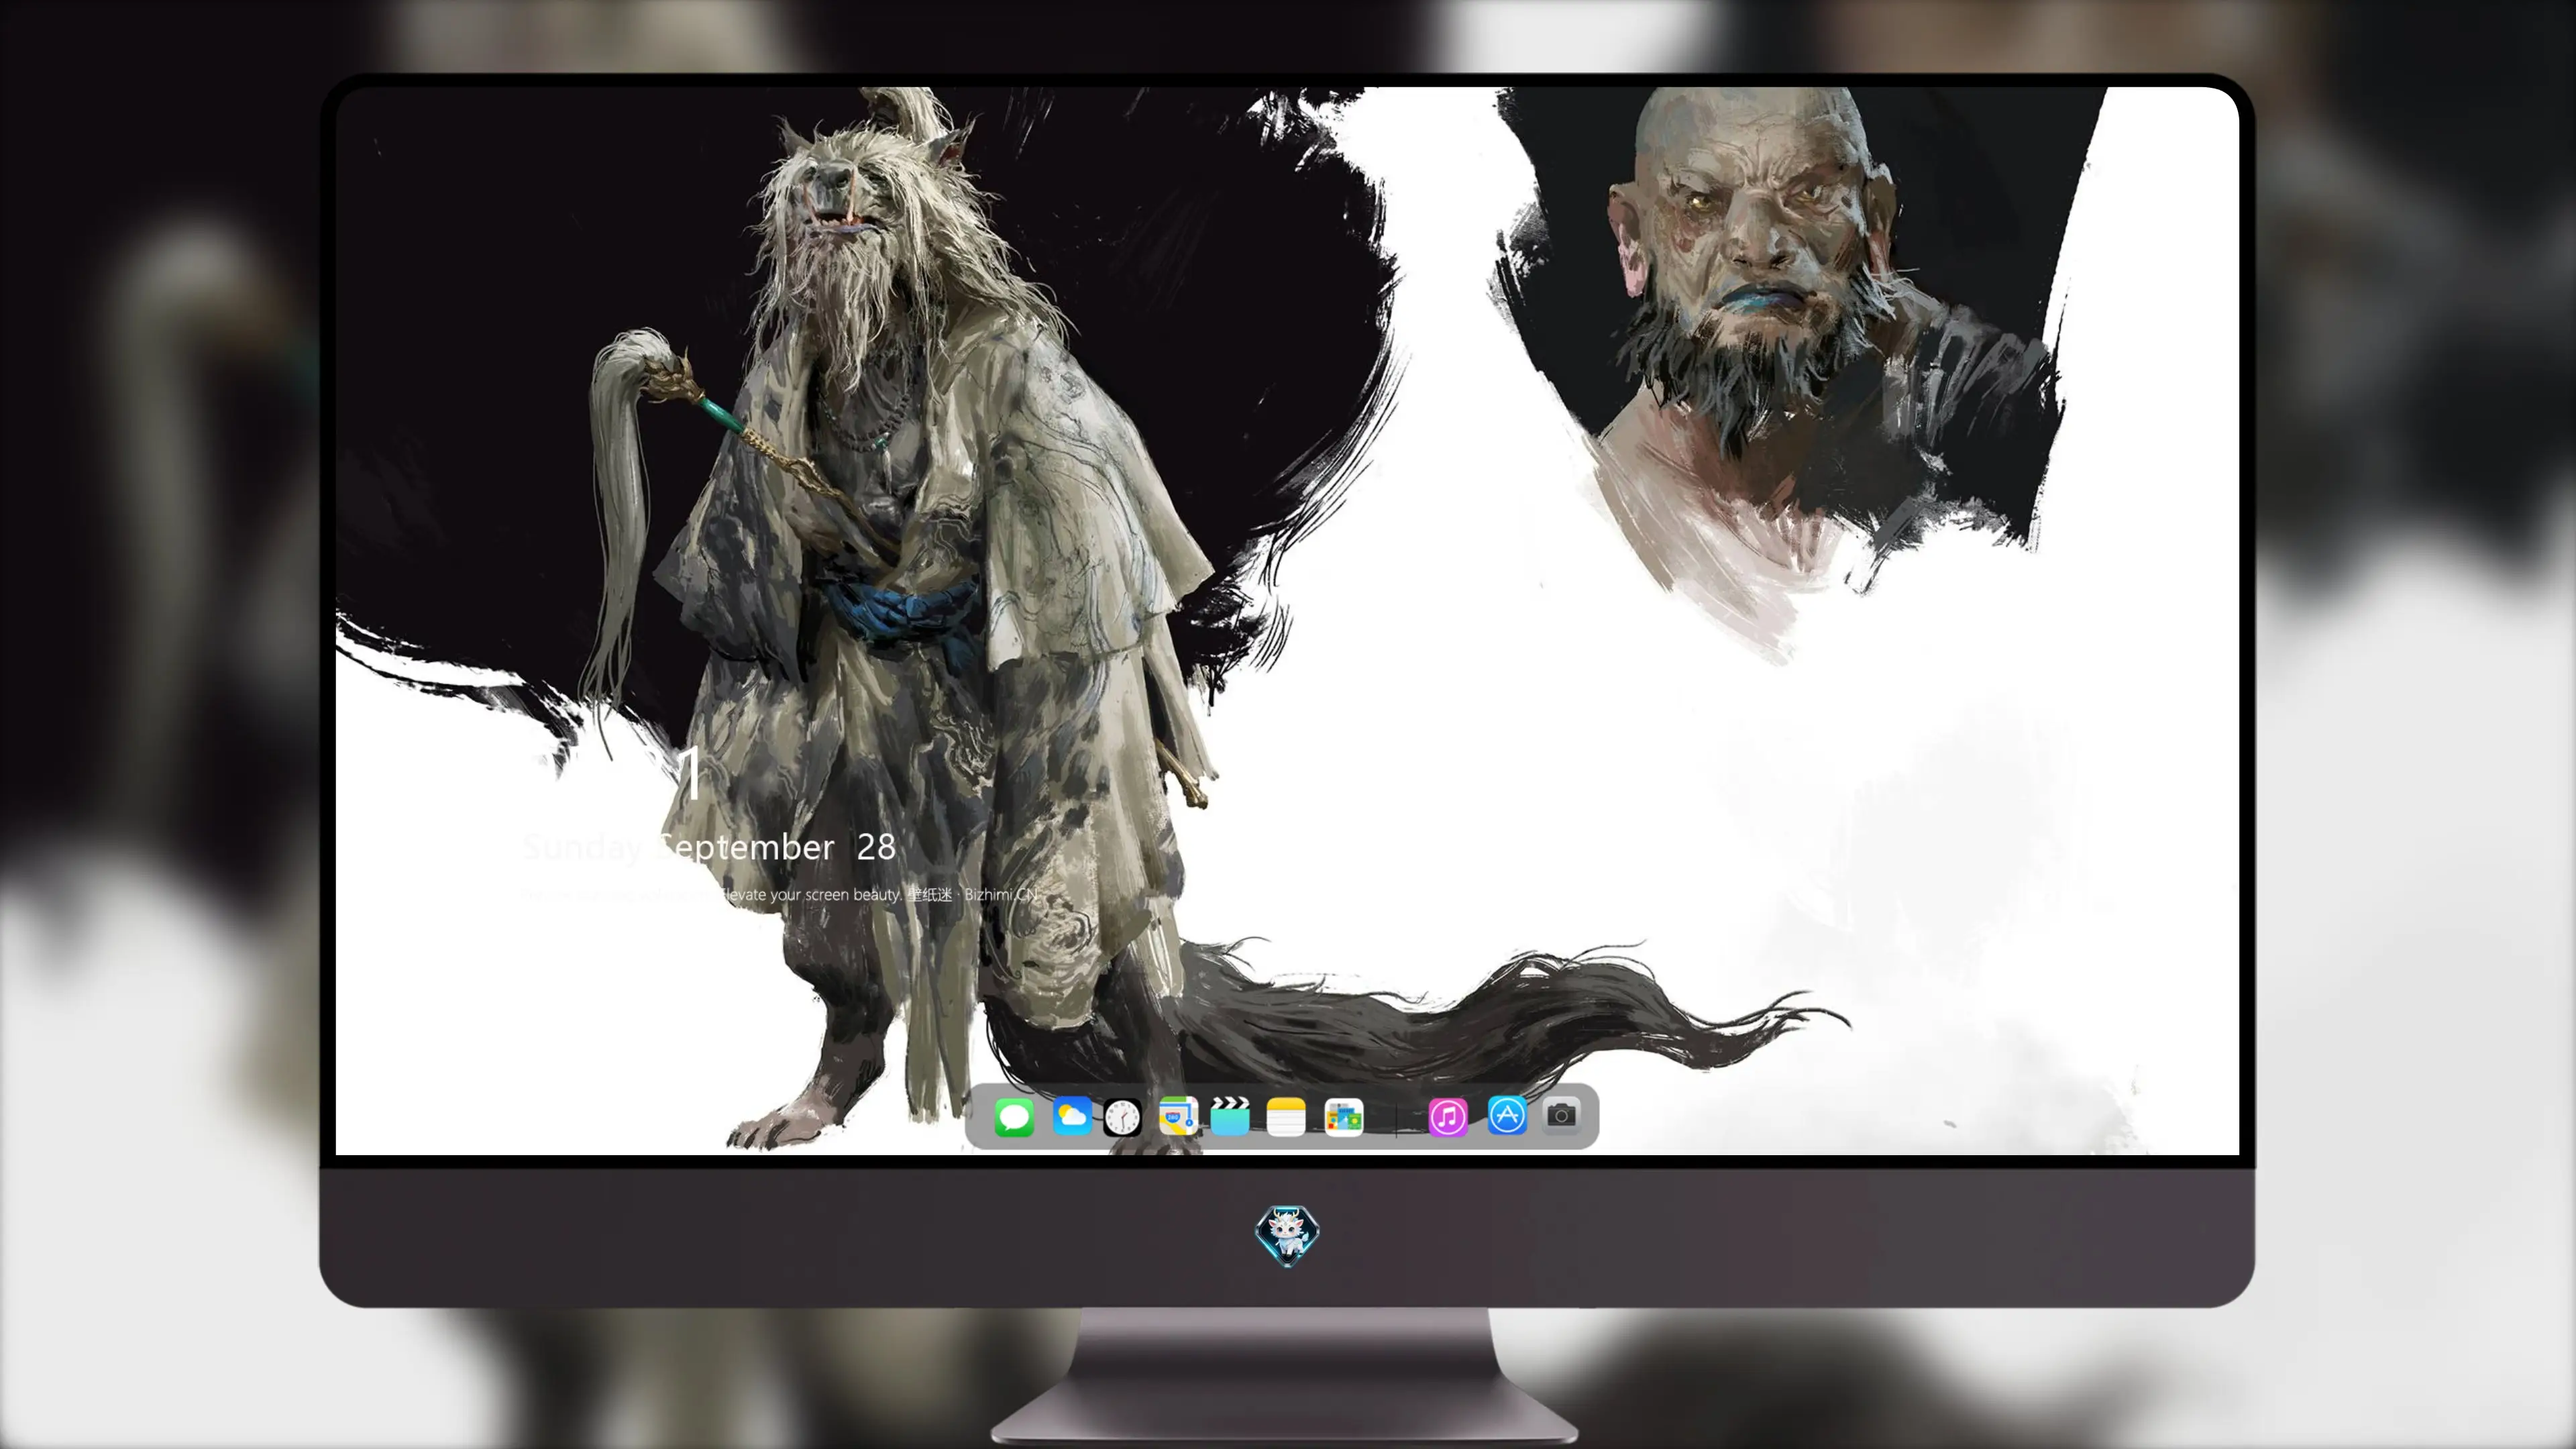Screen dimensions: 2576x1449
Task: Click the cat logo badge on monitor chin
Action: click(x=1287, y=1235)
